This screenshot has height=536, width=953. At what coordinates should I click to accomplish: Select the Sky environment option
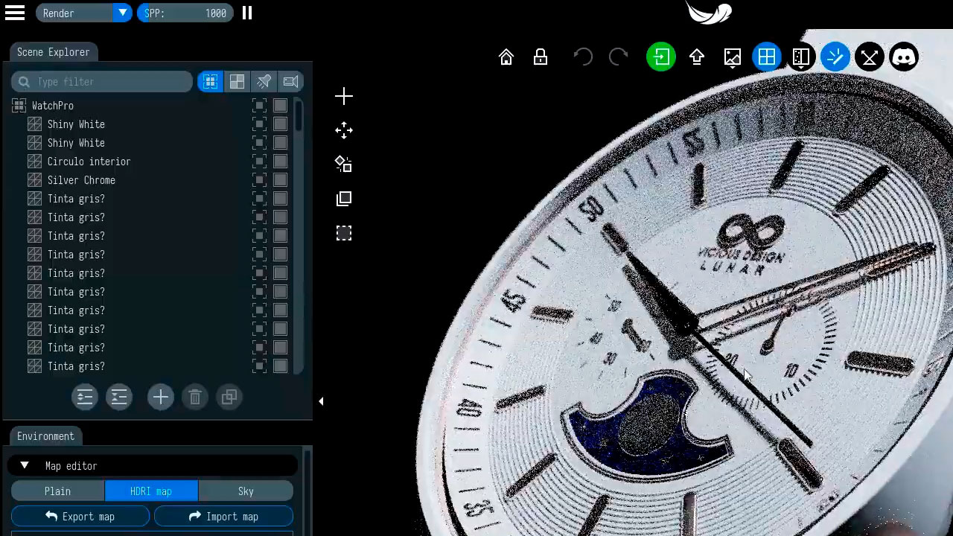point(246,491)
